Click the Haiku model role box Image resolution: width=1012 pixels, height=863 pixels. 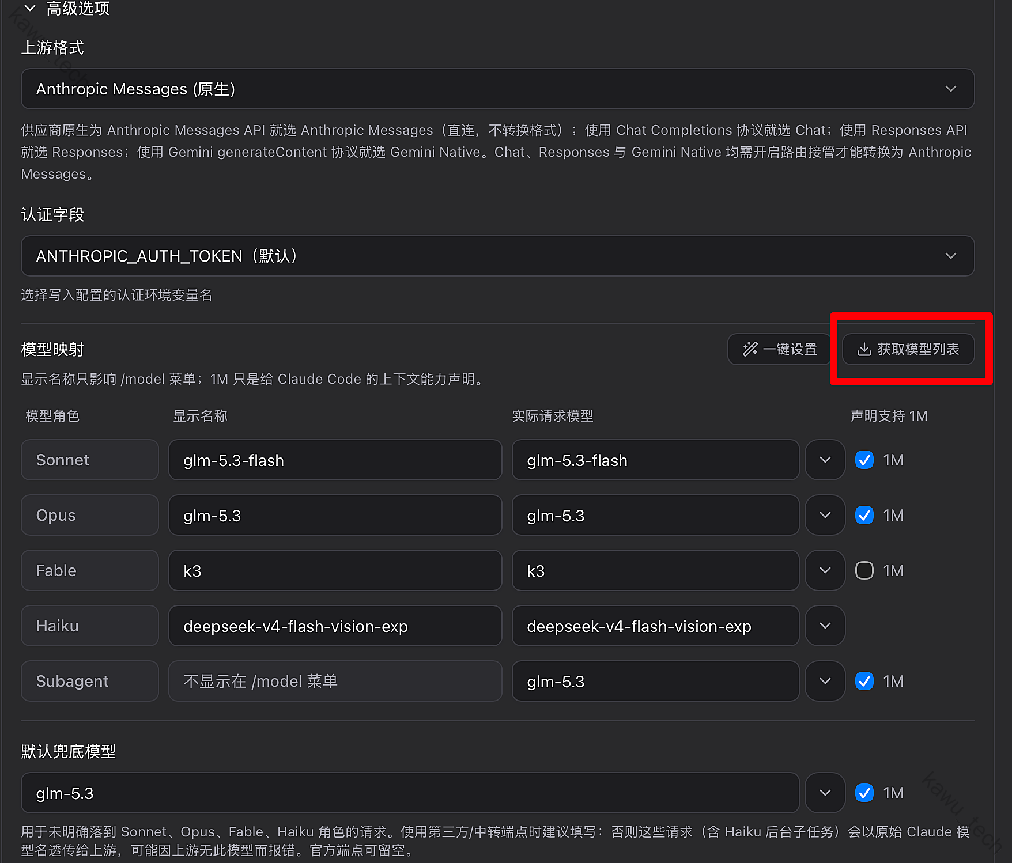click(90, 626)
